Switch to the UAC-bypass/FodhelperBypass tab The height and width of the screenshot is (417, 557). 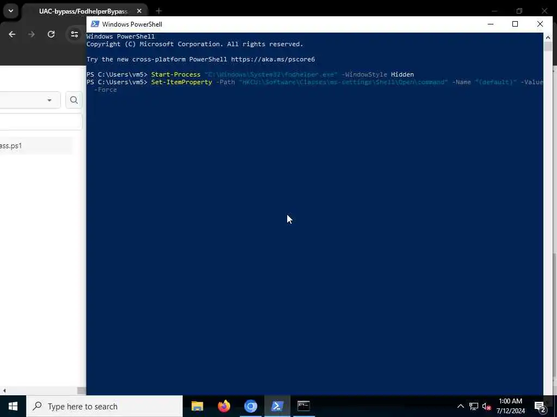click(x=83, y=11)
